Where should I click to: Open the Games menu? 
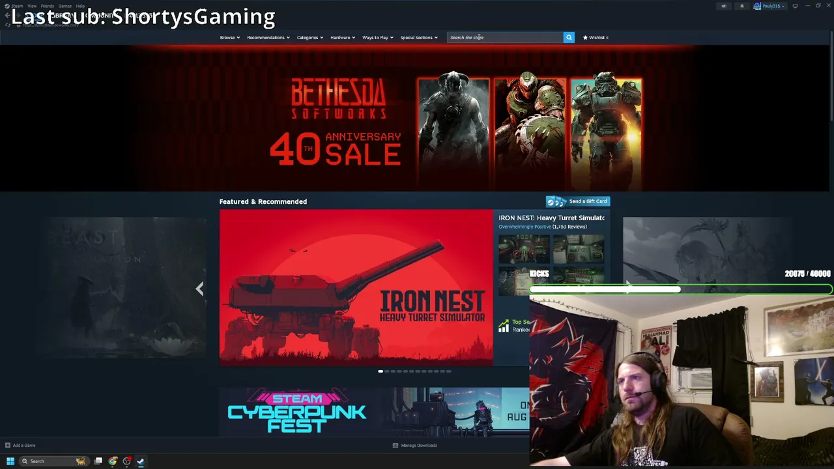click(65, 6)
